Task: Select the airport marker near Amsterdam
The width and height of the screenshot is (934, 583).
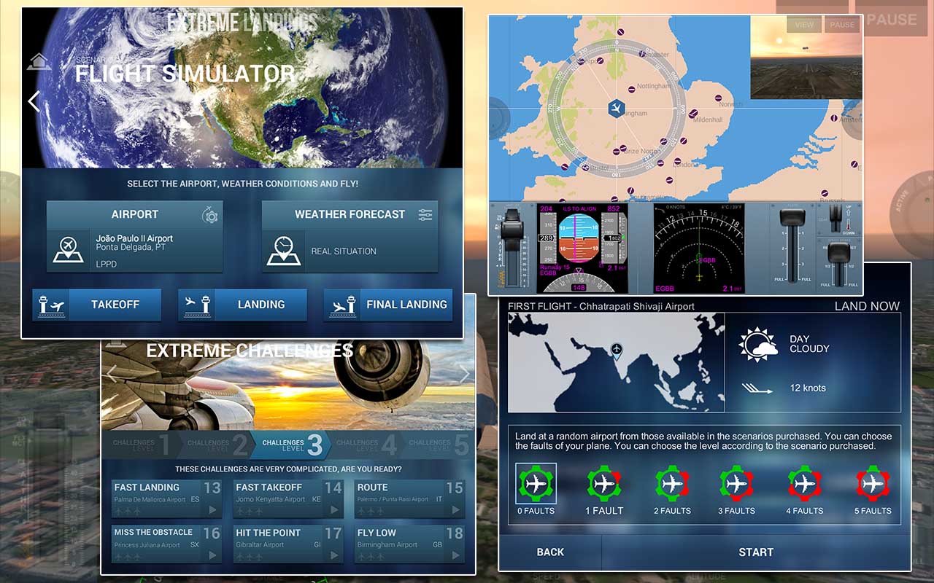Action: point(834,117)
